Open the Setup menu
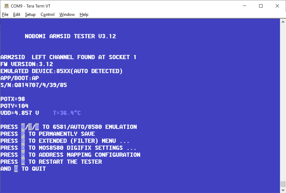Image resolution: width=286 pixels, height=193 pixels. tap(30, 15)
